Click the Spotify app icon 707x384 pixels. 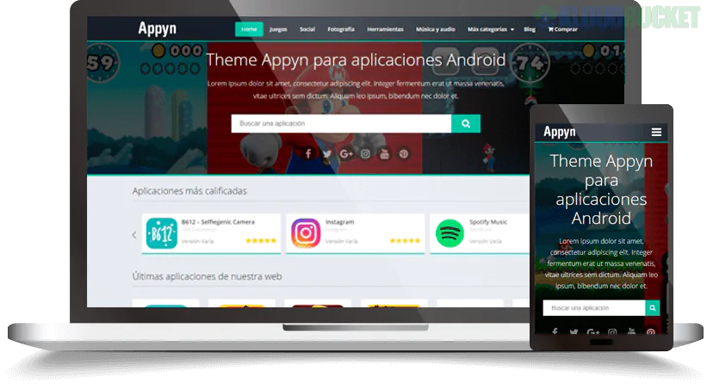point(450,233)
